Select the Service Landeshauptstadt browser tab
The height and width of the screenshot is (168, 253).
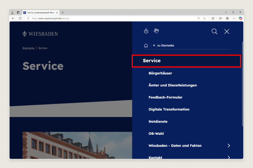click(x=41, y=13)
